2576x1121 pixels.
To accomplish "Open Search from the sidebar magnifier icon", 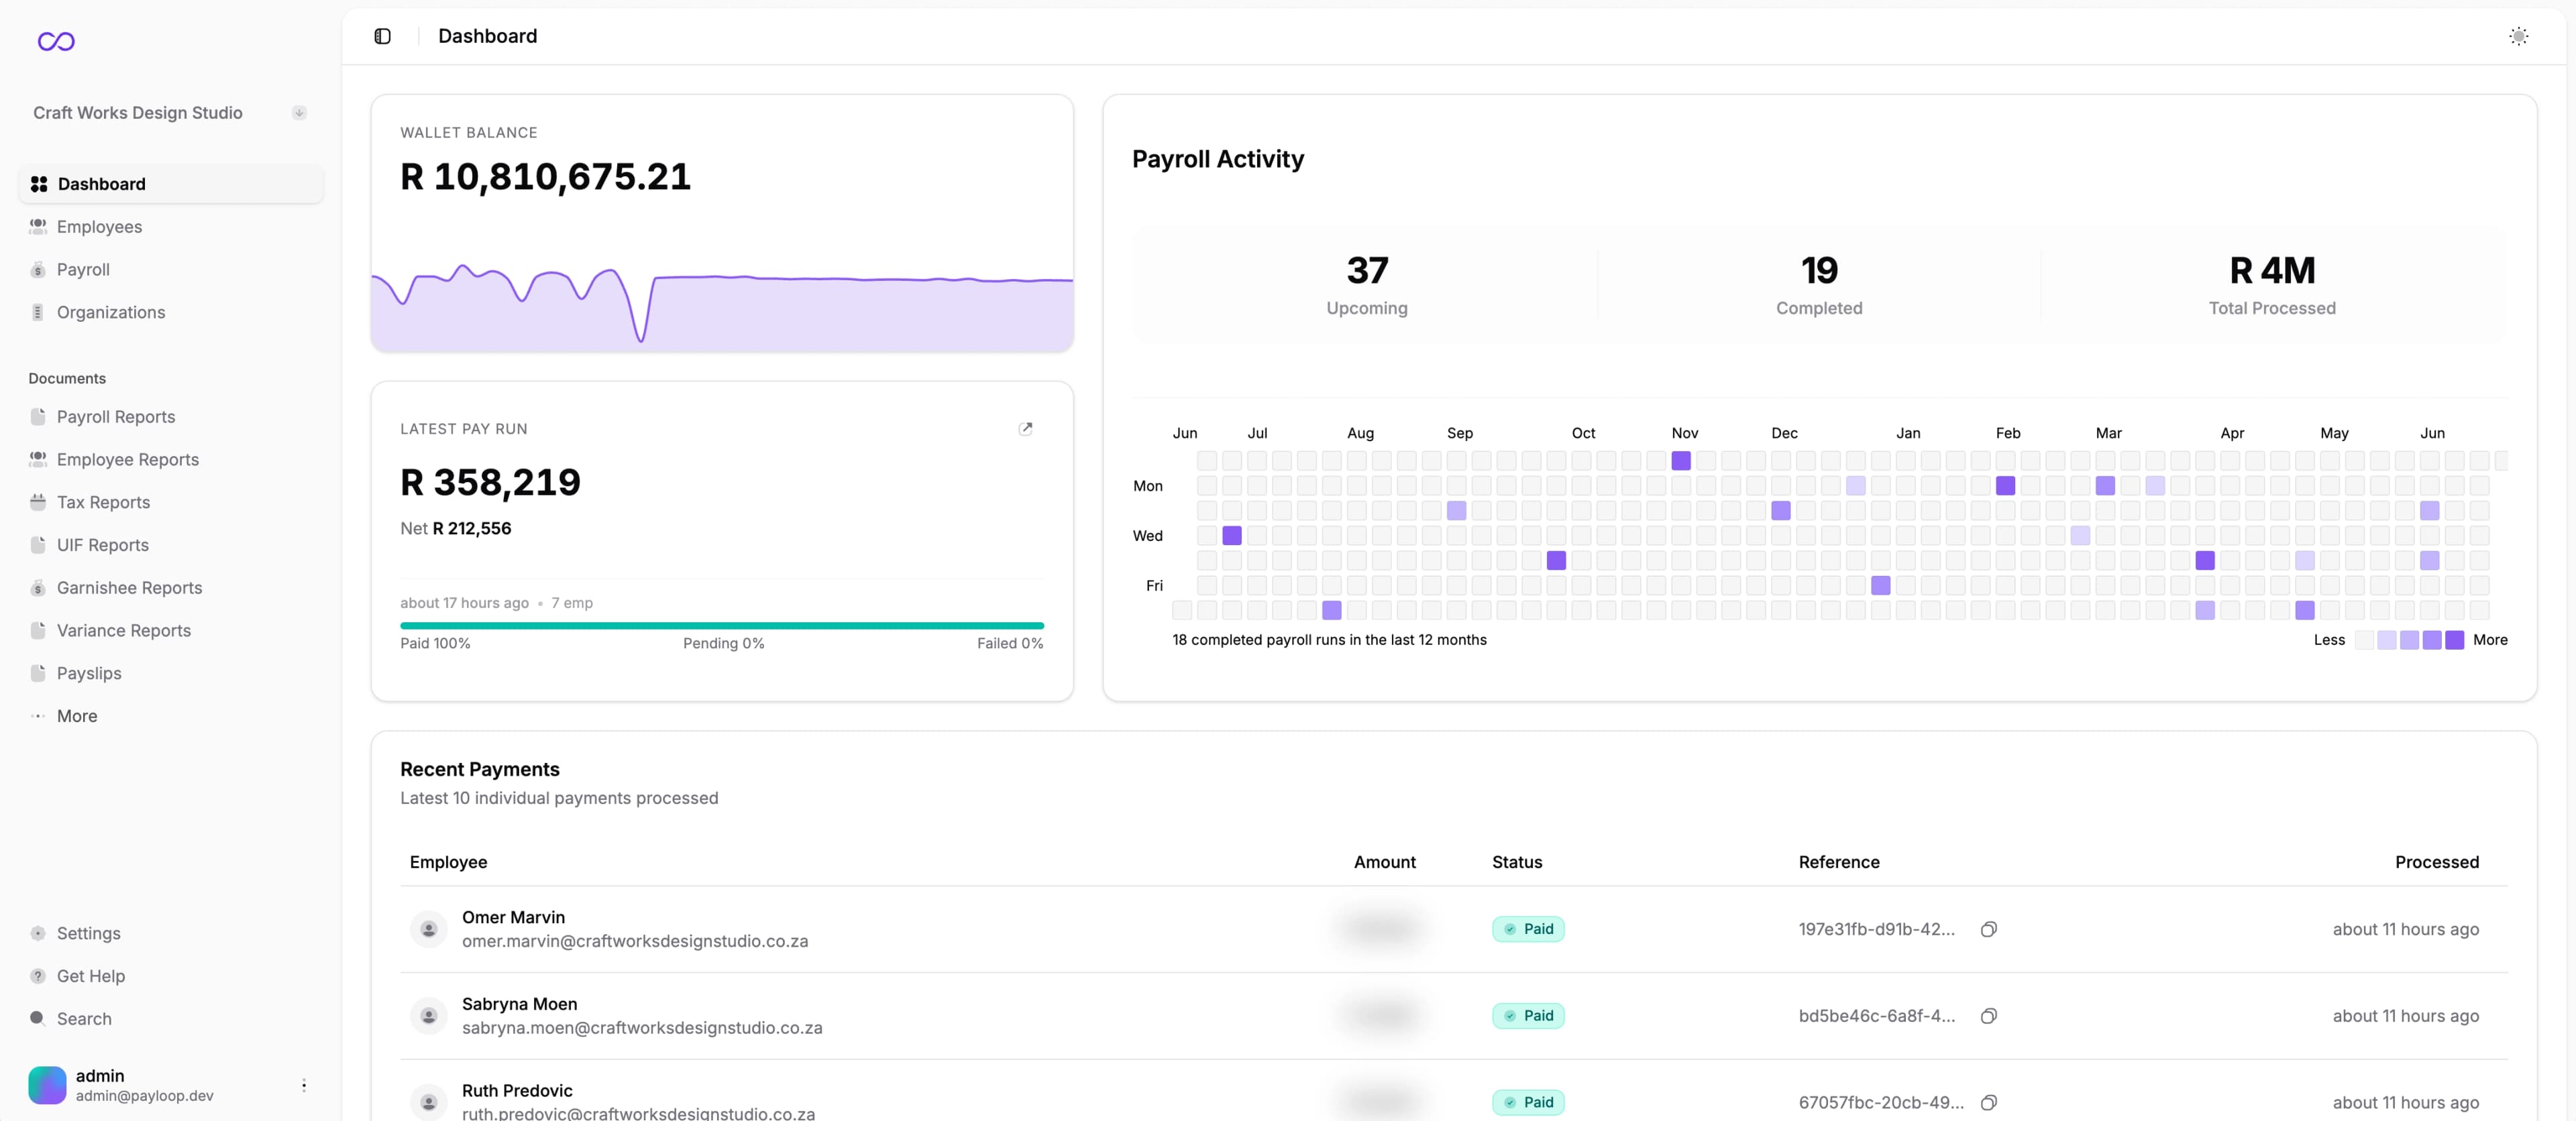I will (37, 1019).
